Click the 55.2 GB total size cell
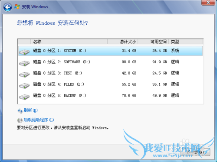Image resolution: width=217 pixels, height=162 pixels. [129, 84]
